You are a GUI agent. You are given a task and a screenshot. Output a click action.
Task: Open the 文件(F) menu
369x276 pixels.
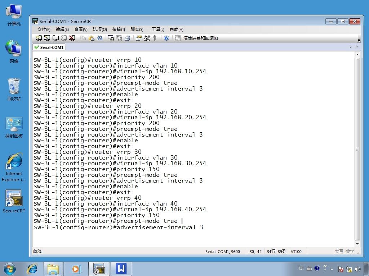(x=44, y=29)
